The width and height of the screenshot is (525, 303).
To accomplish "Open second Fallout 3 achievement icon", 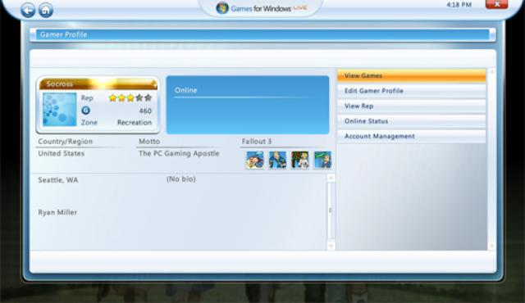I will pyautogui.click(x=277, y=160).
